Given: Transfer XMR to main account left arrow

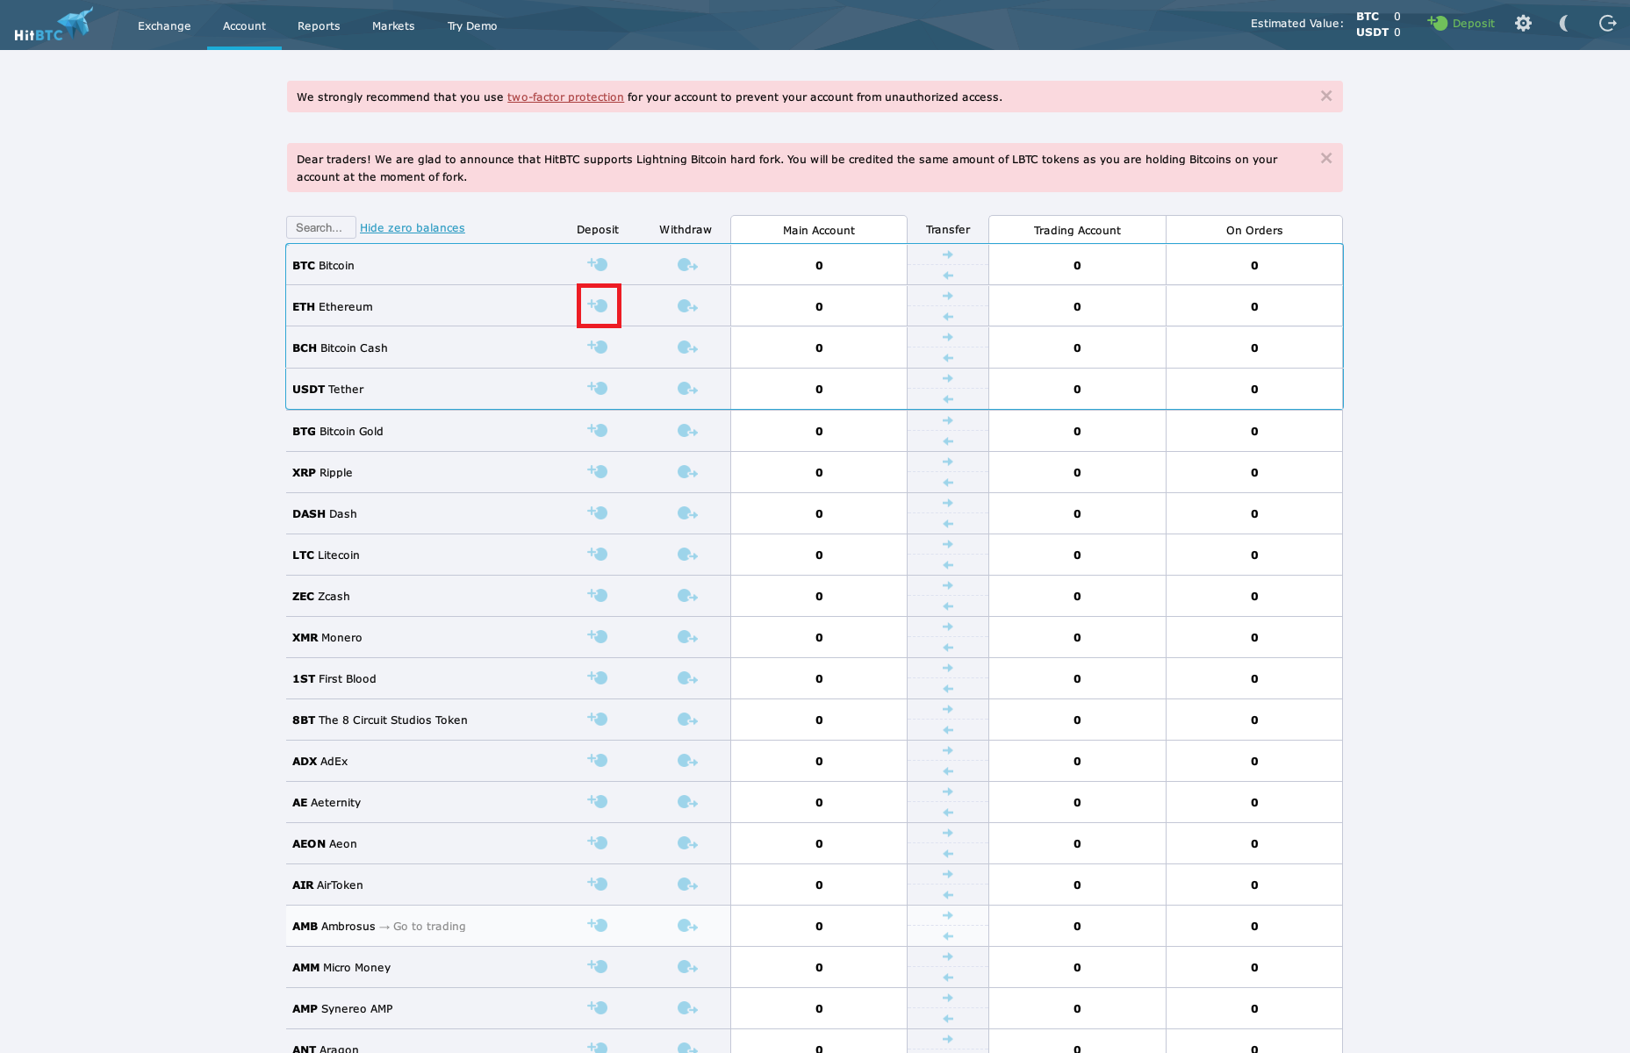Looking at the screenshot, I should (948, 648).
